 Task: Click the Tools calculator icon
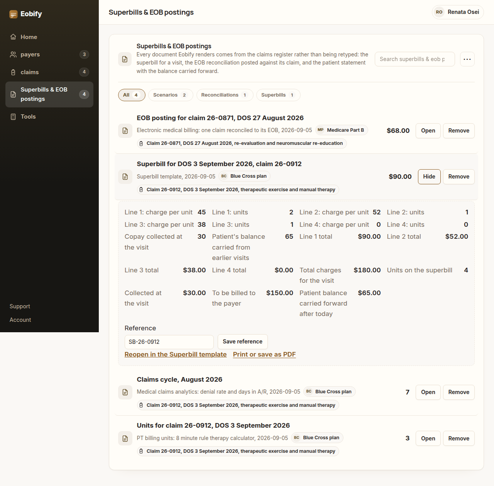coord(13,117)
